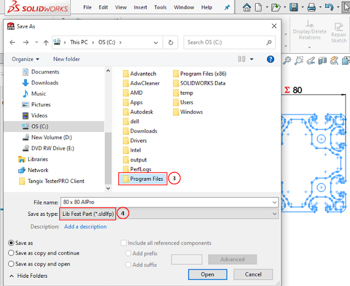Open the Organize dropdown menu
This screenshot has width=350, height=286.
(25, 59)
